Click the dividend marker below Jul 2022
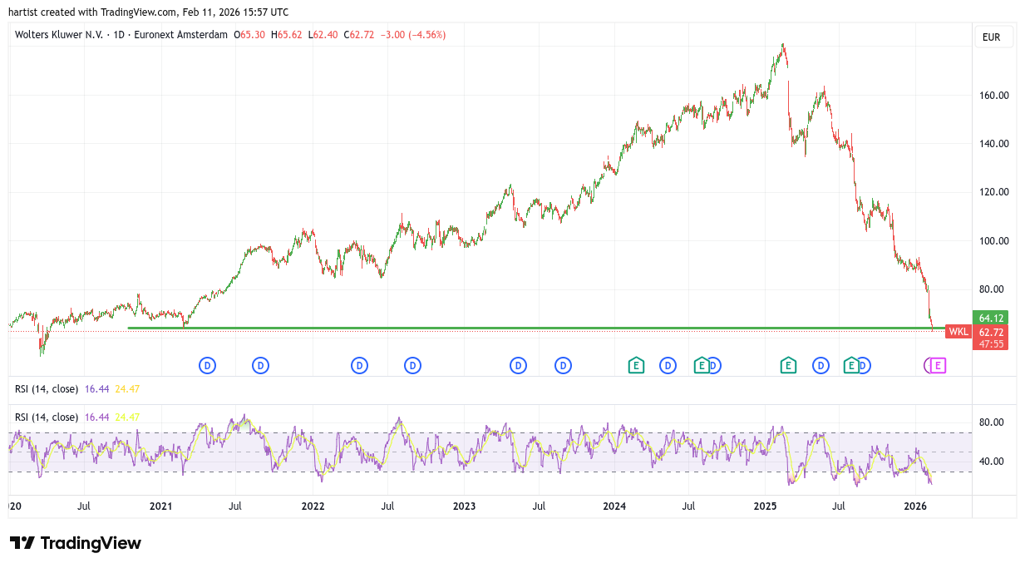 (x=412, y=365)
